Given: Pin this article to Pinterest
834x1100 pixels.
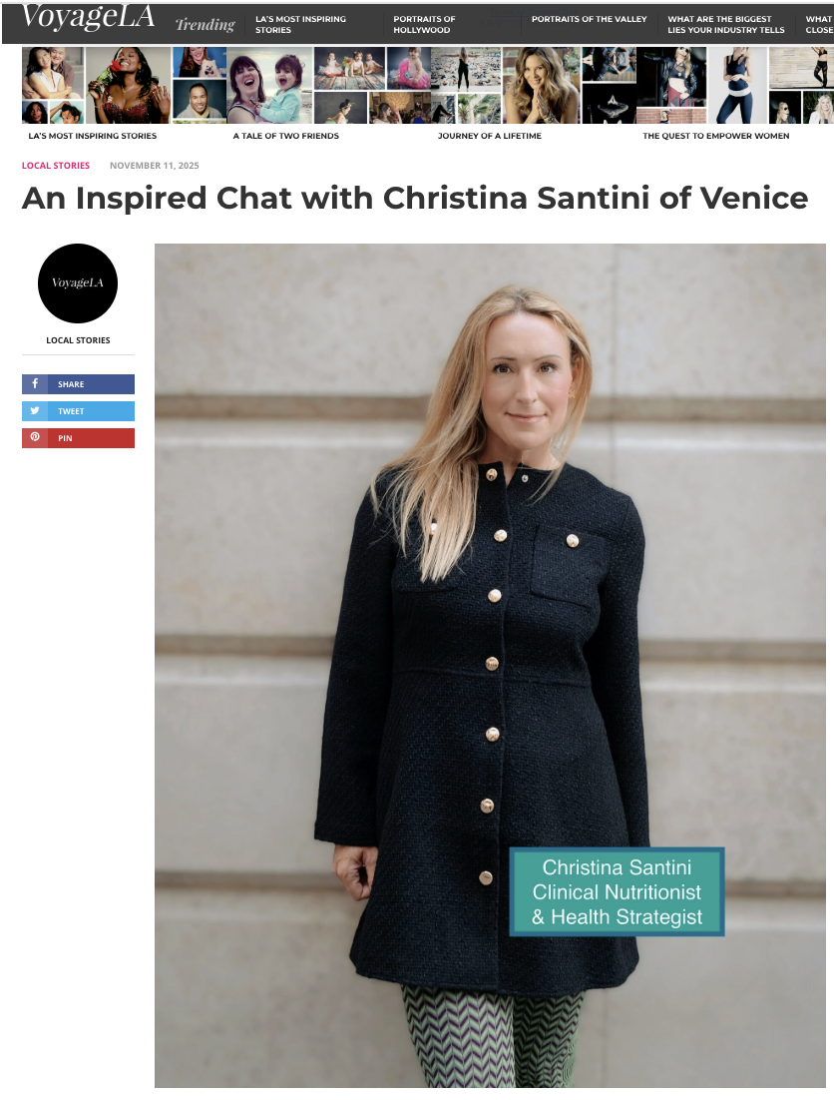Looking at the screenshot, I should 78,438.
